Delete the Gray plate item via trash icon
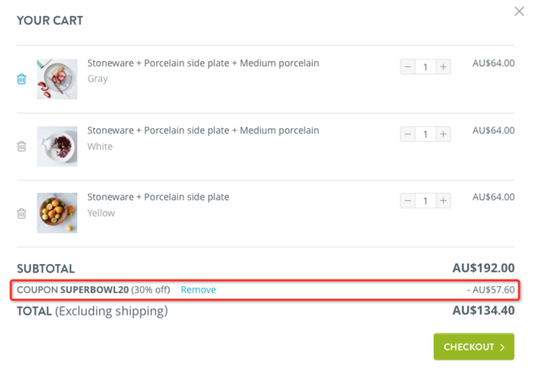The height and width of the screenshot is (370, 541). [x=21, y=79]
